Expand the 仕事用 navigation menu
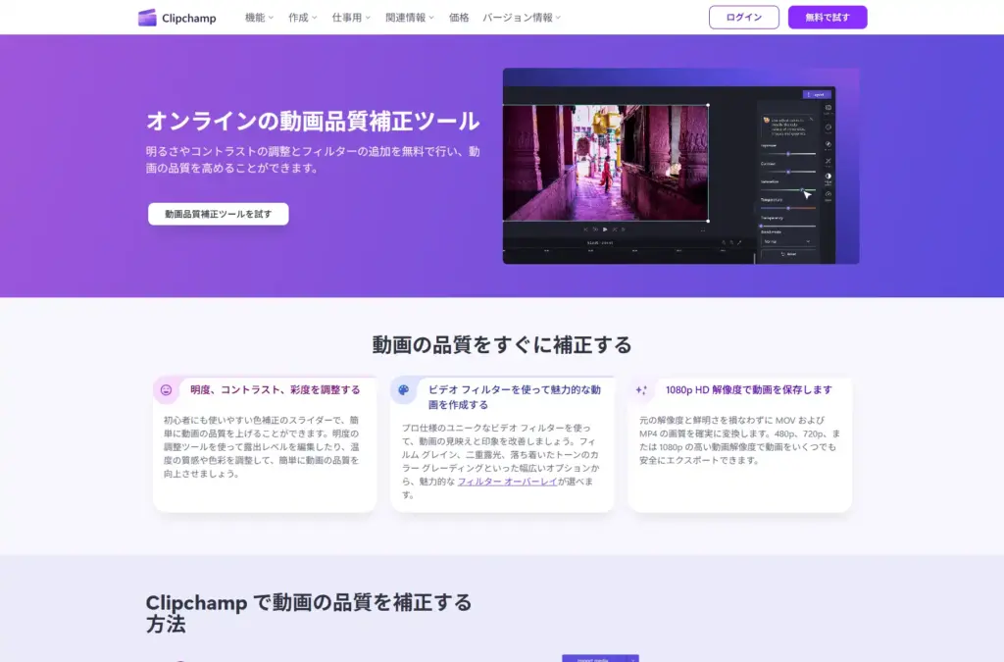Image resolution: width=1004 pixels, height=662 pixels. [351, 18]
